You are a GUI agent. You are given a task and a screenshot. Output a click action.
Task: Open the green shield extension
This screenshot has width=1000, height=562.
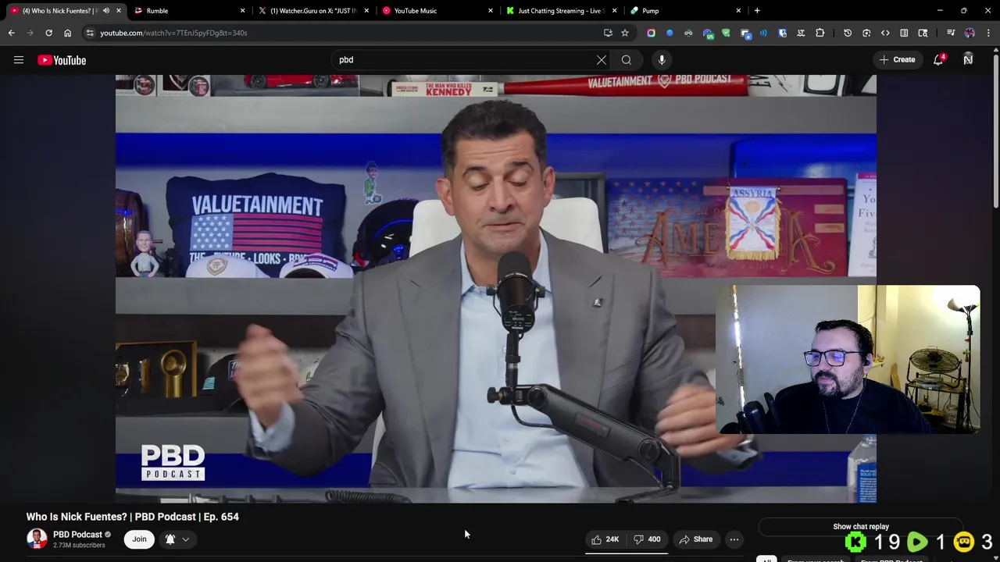click(x=726, y=33)
